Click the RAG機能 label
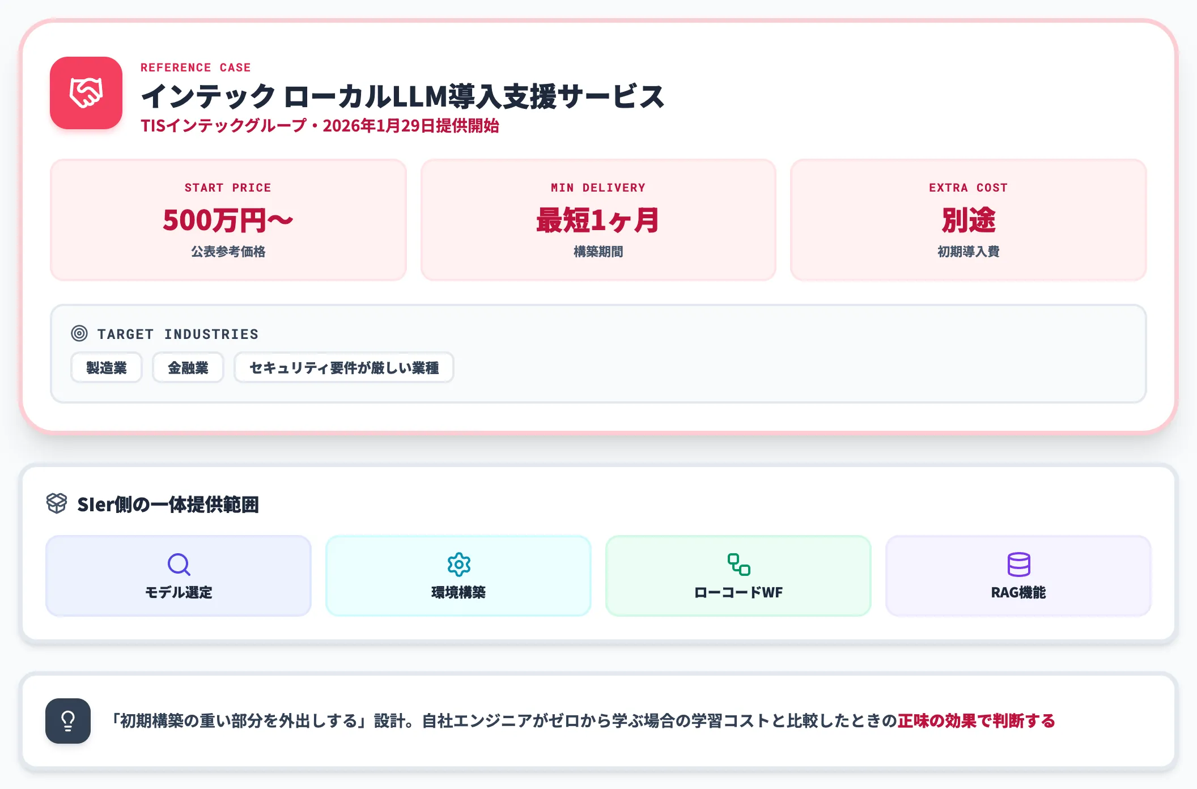Image resolution: width=1197 pixels, height=789 pixels. (x=1018, y=593)
